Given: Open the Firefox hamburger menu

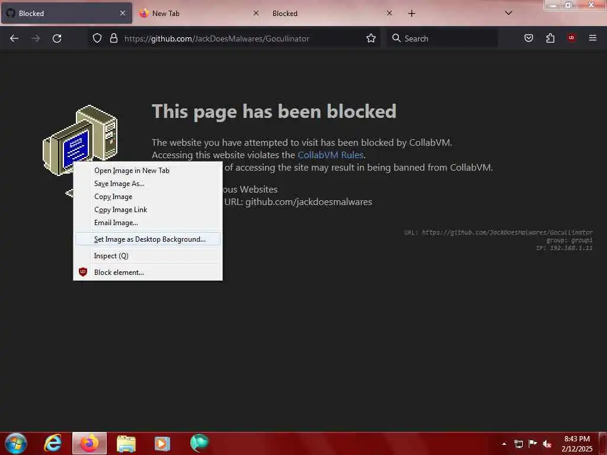Looking at the screenshot, I should pyautogui.click(x=593, y=39).
